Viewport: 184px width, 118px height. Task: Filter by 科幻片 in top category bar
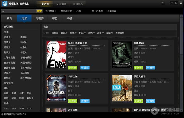[x=82, y=33]
